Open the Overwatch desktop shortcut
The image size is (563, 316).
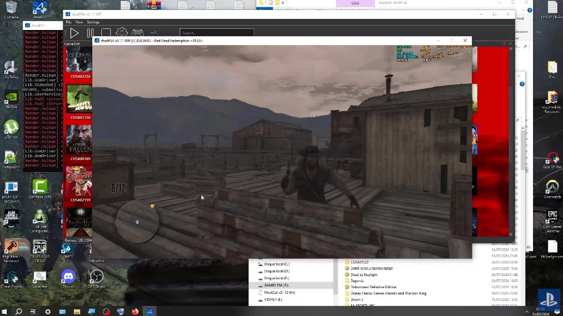coord(552,189)
